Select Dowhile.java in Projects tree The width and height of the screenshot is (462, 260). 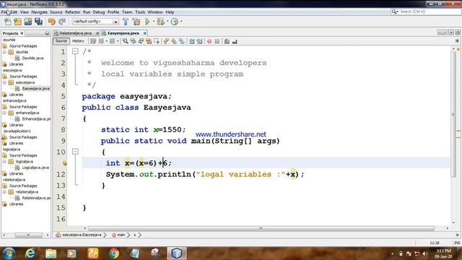[x=32, y=58]
